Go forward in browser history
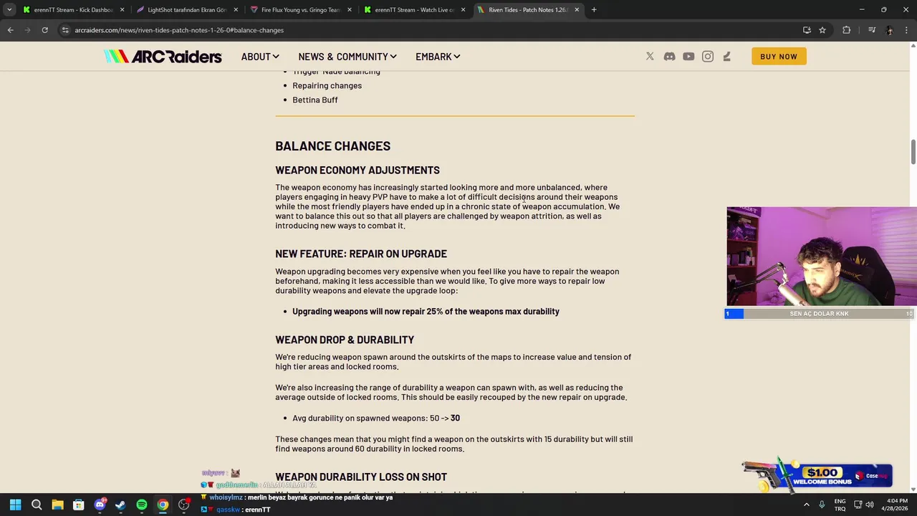 pyautogui.click(x=27, y=30)
